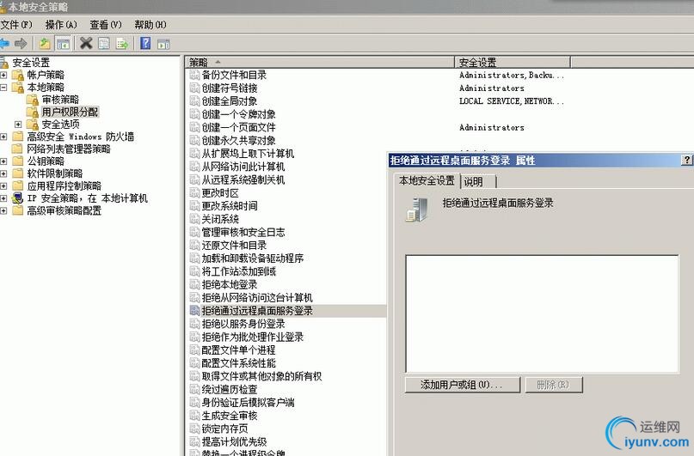Select the 还原文件和目录 policy row
This screenshot has width=694, height=456.
(234, 246)
